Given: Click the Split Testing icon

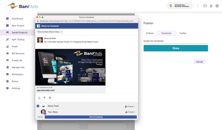Looking at the screenshot, I should 7,39.
